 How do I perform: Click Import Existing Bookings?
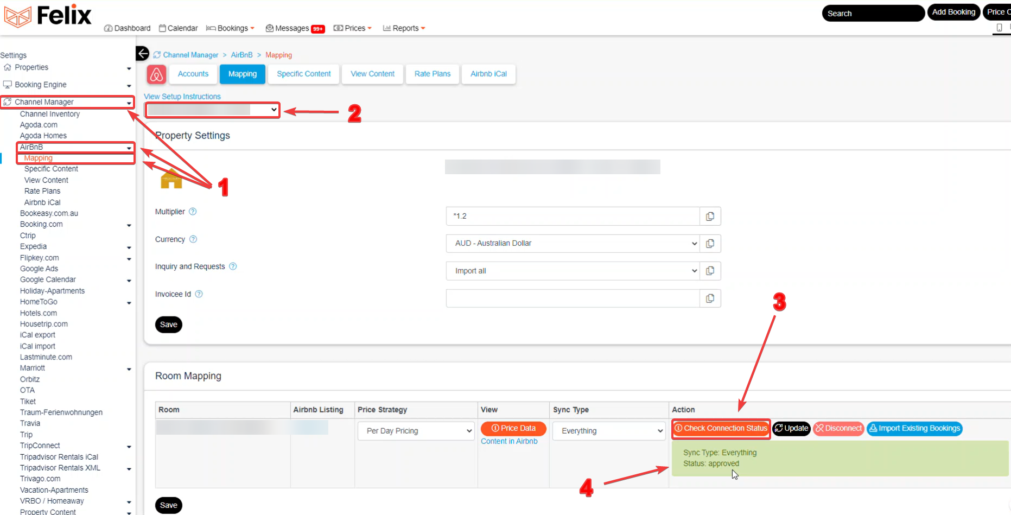[914, 429]
